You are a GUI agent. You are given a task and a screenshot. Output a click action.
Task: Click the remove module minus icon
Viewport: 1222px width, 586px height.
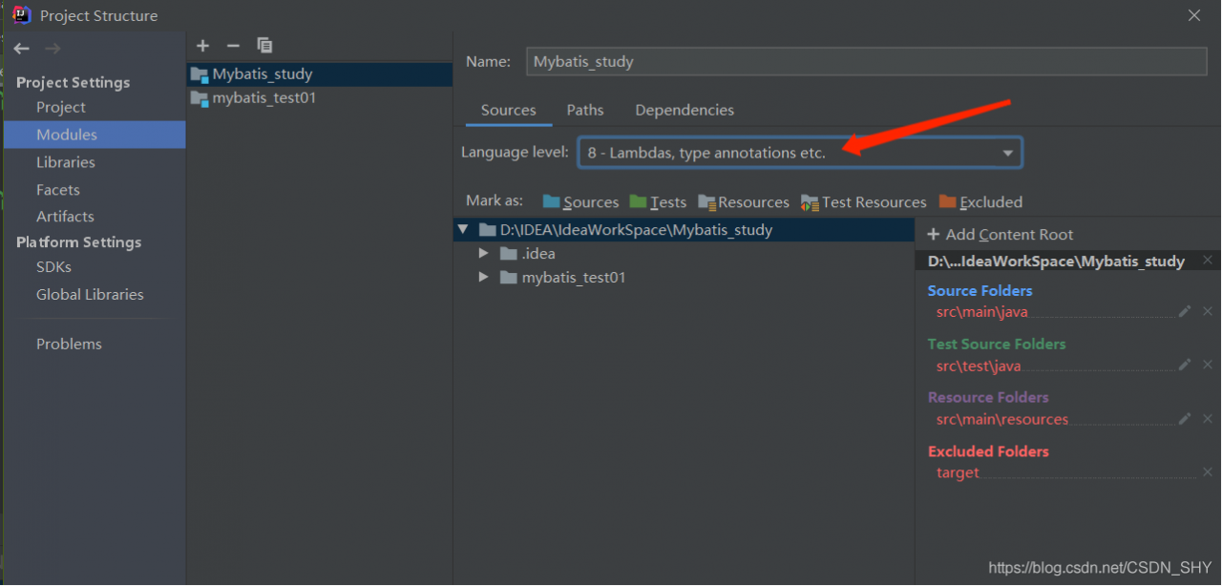click(x=233, y=46)
